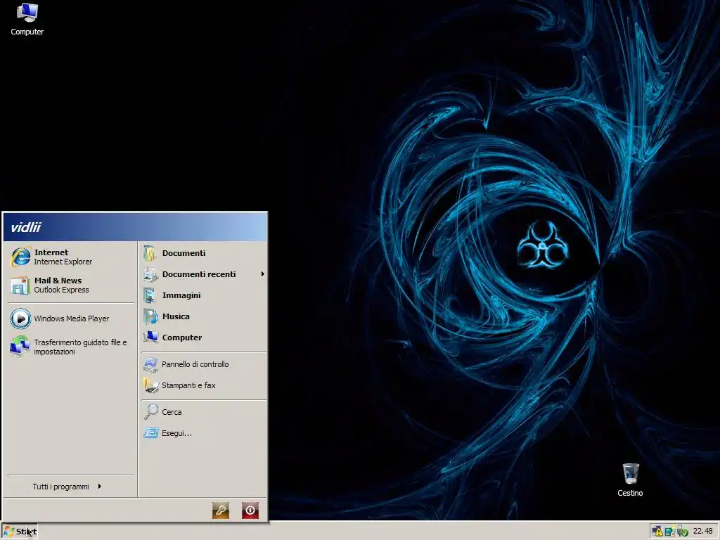Open the Immagini folder
Viewport: 720px width, 540px height.
pyautogui.click(x=204, y=295)
